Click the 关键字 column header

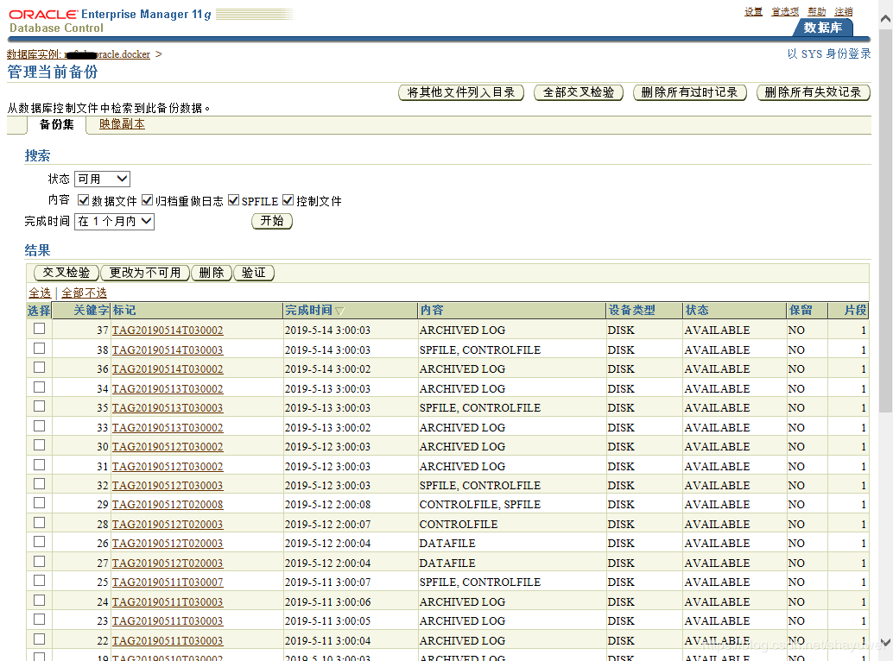pyautogui.click(x=92, y=310)
